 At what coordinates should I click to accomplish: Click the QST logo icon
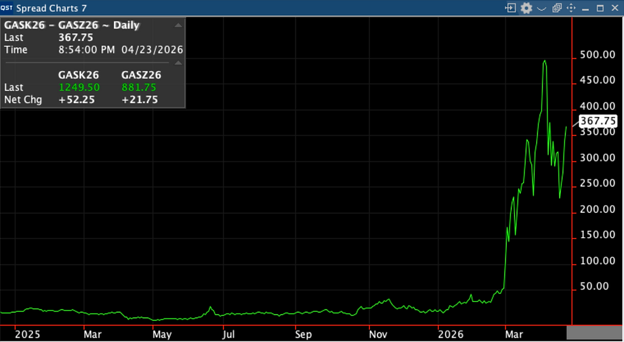tap(6, 8)
